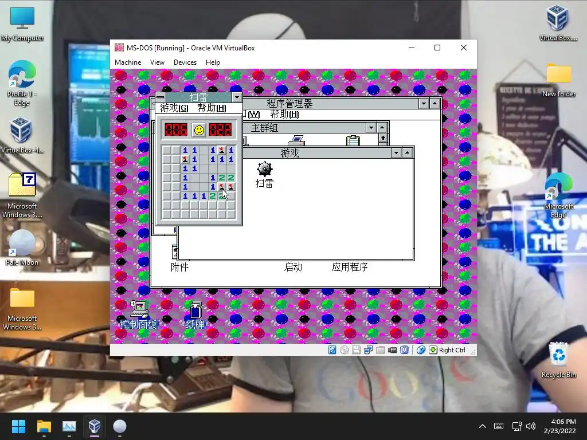This screenshot has width=587, height=440.
Task: Open the 帮助(H) menu in Program Manager
Action: [284, 114]
